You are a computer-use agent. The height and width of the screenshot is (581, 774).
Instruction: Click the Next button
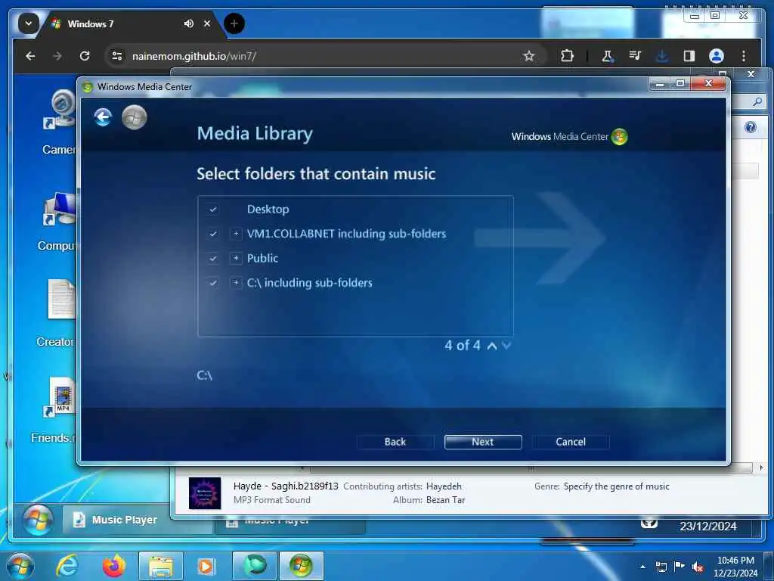[483, 442]
